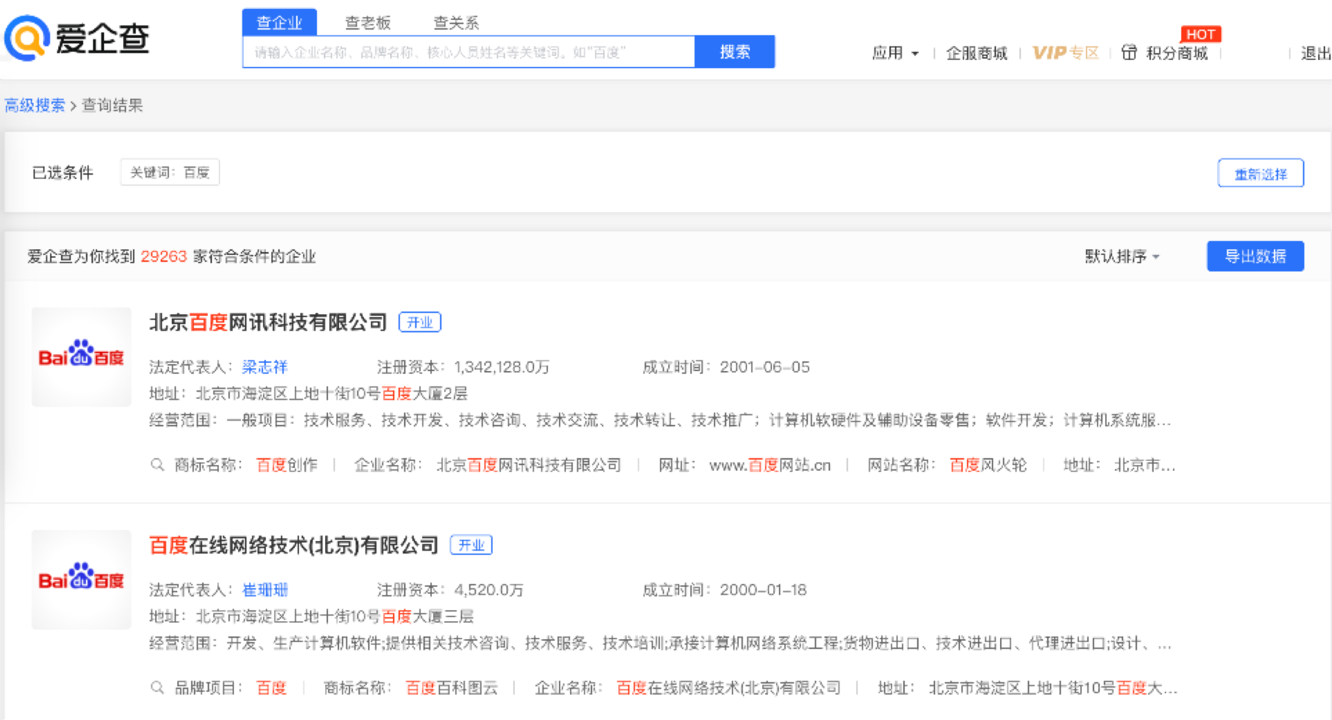The height and width of the screenshot is (720, 1332).
Task: Click the 关键词: 百度 condition tag
Action: [170, 172]
